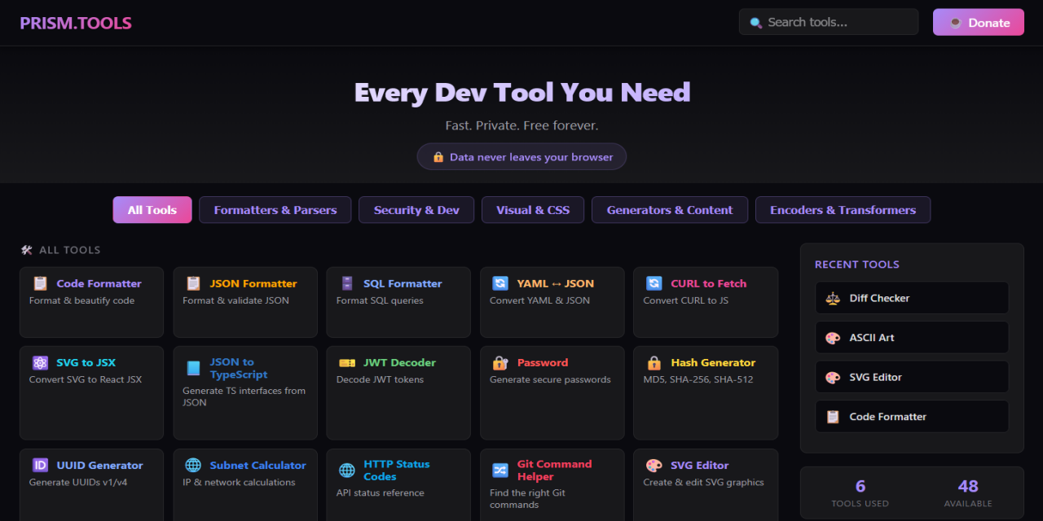Select the Git Command Helper icon
Viewport: 1043px width, 521px height.
pos(499,470)
